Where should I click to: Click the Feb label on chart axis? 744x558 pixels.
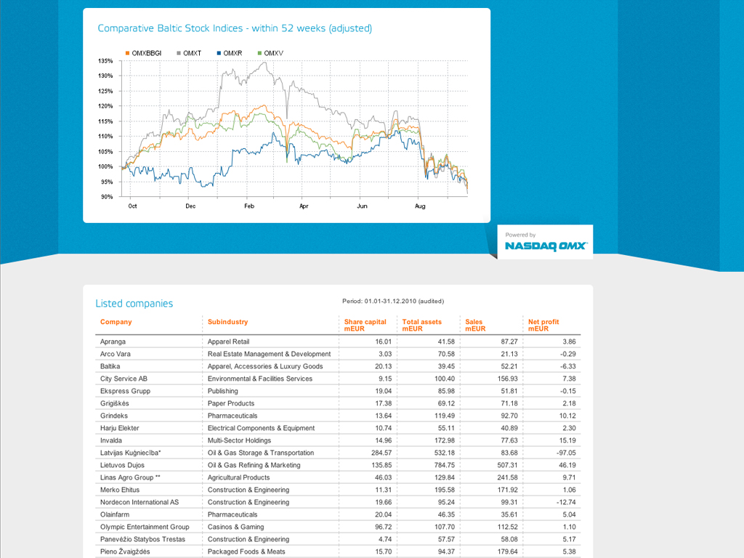(249, 206)
